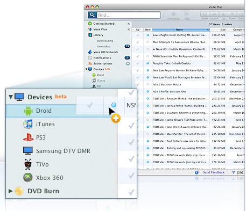246x211 pixels.
Task: Click the Download toolbar button
Action: (x=173, y=16)
